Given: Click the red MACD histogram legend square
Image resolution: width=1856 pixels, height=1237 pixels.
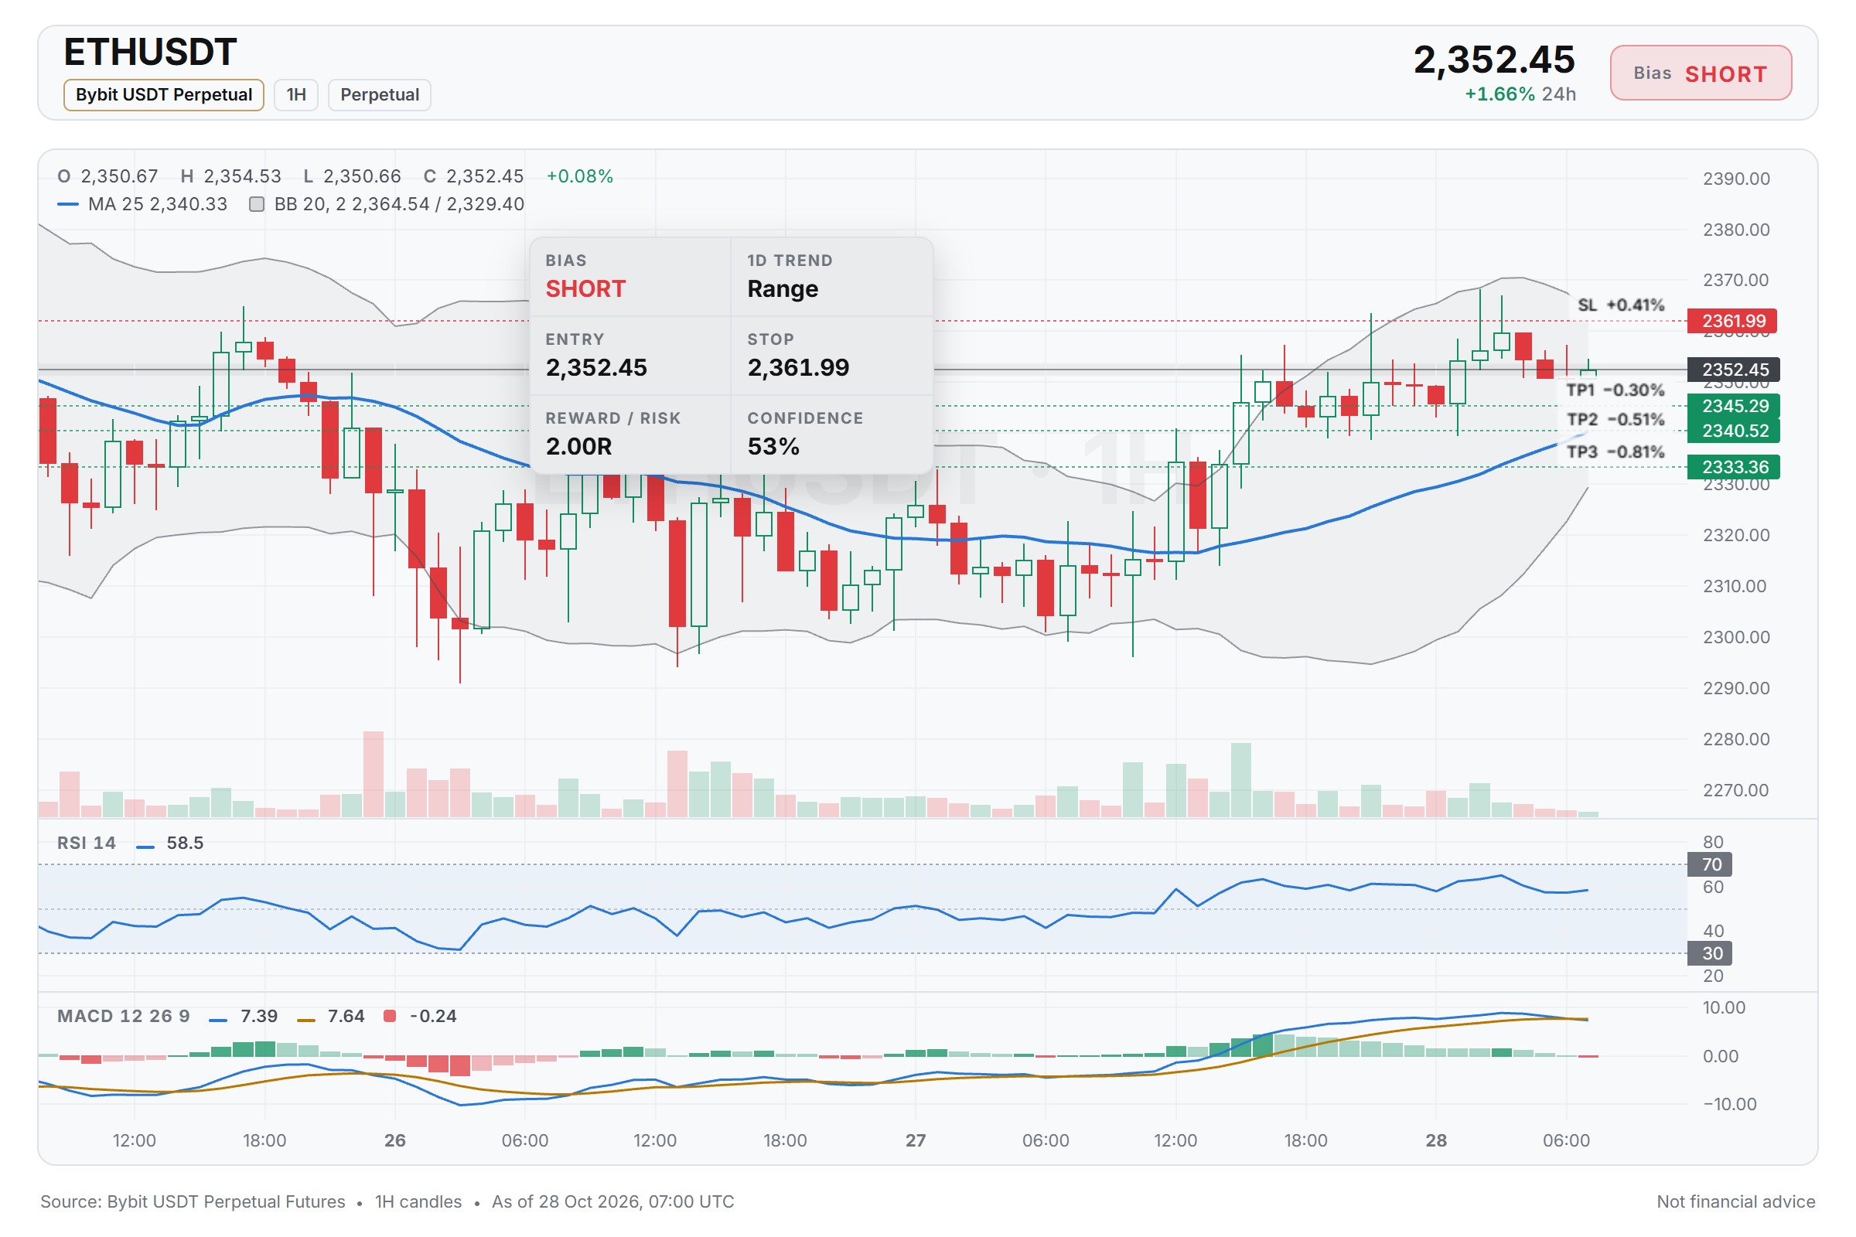Looking at the screenshot, I should pos(389,1016).
